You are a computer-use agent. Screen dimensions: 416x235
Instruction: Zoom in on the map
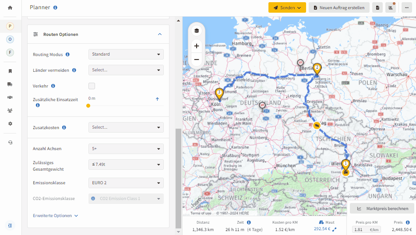pyautogui.click(x=197, y=46)
